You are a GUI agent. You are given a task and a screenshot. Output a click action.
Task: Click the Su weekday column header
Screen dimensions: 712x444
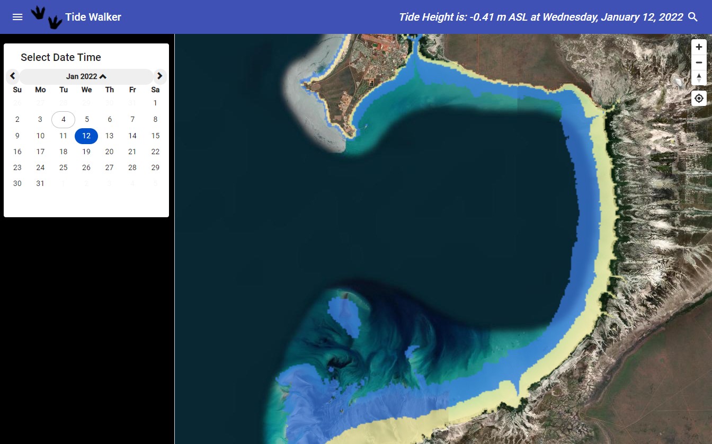[x=17, y=90]
